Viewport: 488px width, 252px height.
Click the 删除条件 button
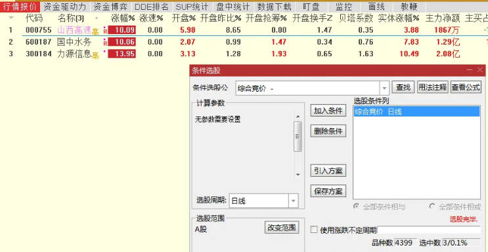pos(328,131)
